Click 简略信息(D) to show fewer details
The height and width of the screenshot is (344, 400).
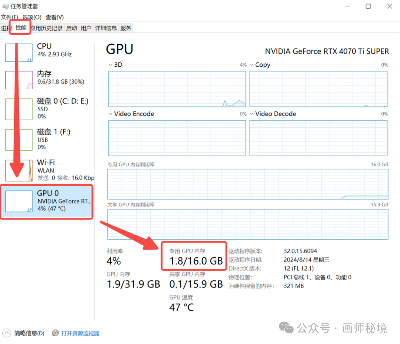pyautogui.click(x=29, y=333)
